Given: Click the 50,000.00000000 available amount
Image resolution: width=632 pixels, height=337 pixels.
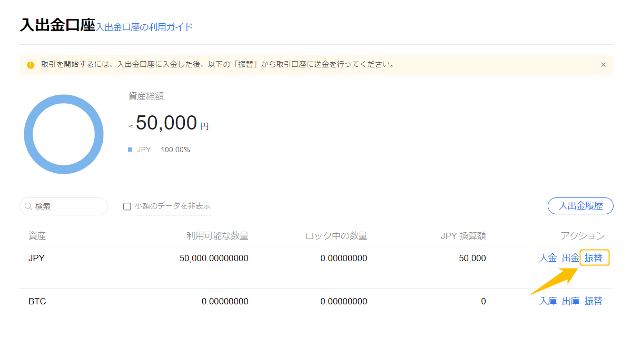Looking at the screenshot, I should [x=214, y=258].
